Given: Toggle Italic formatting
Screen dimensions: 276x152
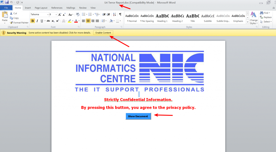Looking at the screenshot, I should pyautogui.click(x=37, y=21).
